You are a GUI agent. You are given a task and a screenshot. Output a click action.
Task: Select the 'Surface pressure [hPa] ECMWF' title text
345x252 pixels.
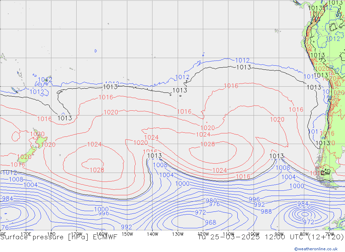(59, 237)
